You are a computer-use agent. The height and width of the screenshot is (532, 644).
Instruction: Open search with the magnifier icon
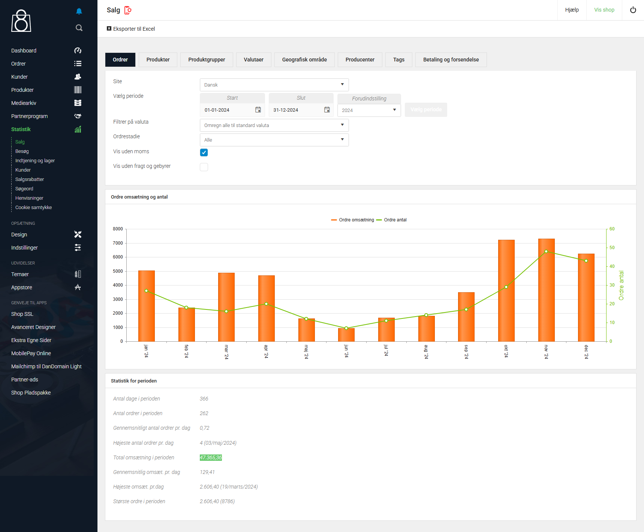pos(79,28)
